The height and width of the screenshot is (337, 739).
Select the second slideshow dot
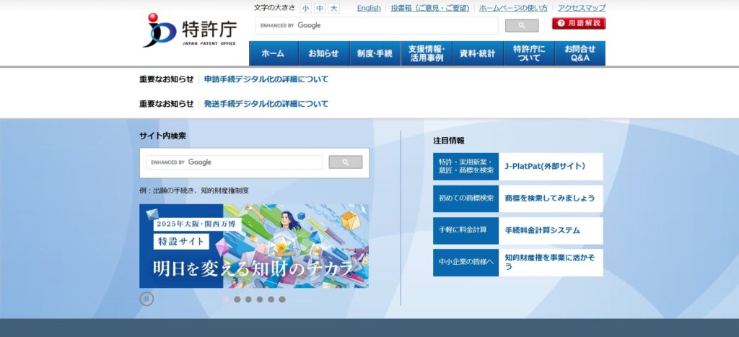click(x=237, y=299)
